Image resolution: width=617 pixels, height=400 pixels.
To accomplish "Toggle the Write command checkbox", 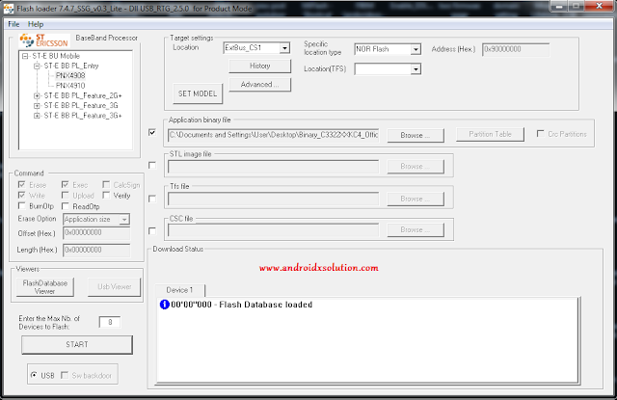I will point(21,195).
